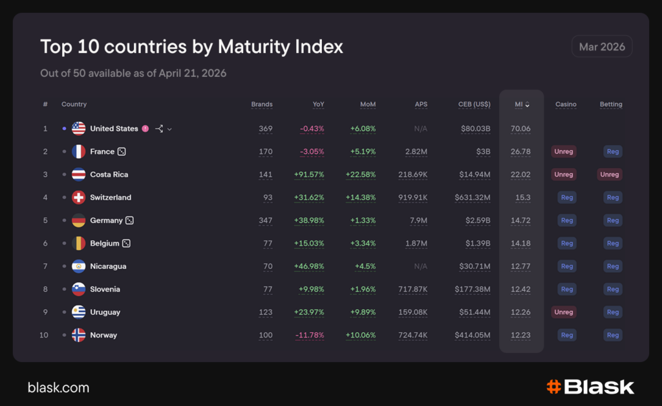
Task: Toggle the status dot in the United States row
Action: [x=64, y=129]
